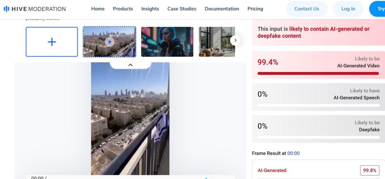Click the main video preview frame
The image size is (385, 179).
click(x=130, y=119)
